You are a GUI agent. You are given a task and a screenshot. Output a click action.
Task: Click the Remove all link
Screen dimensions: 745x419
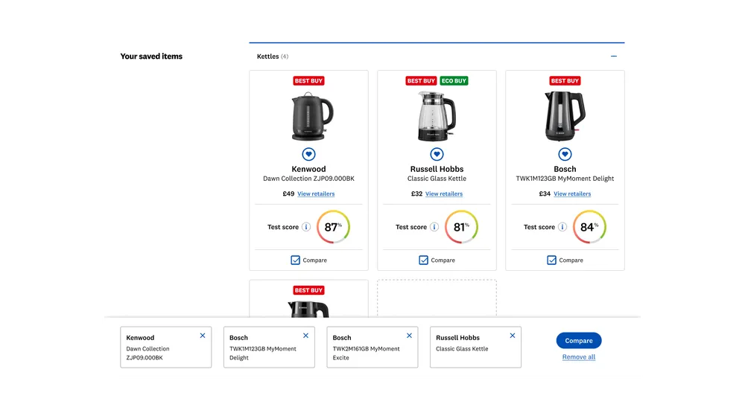579,357
